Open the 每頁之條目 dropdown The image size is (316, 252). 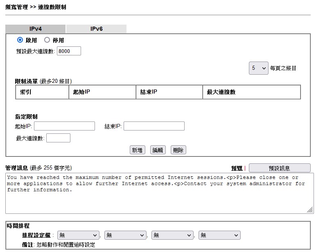(258, 68)
